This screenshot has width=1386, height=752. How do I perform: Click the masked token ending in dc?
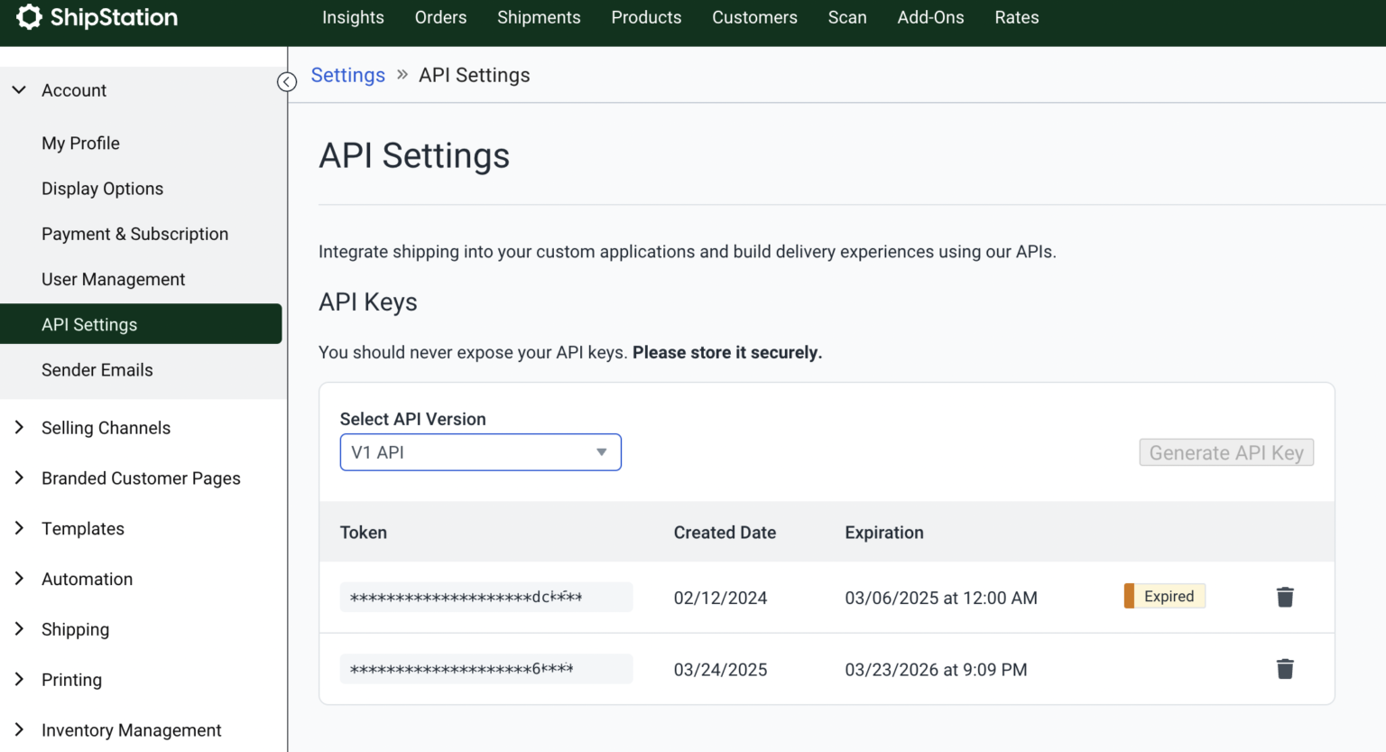coord(485,597)
